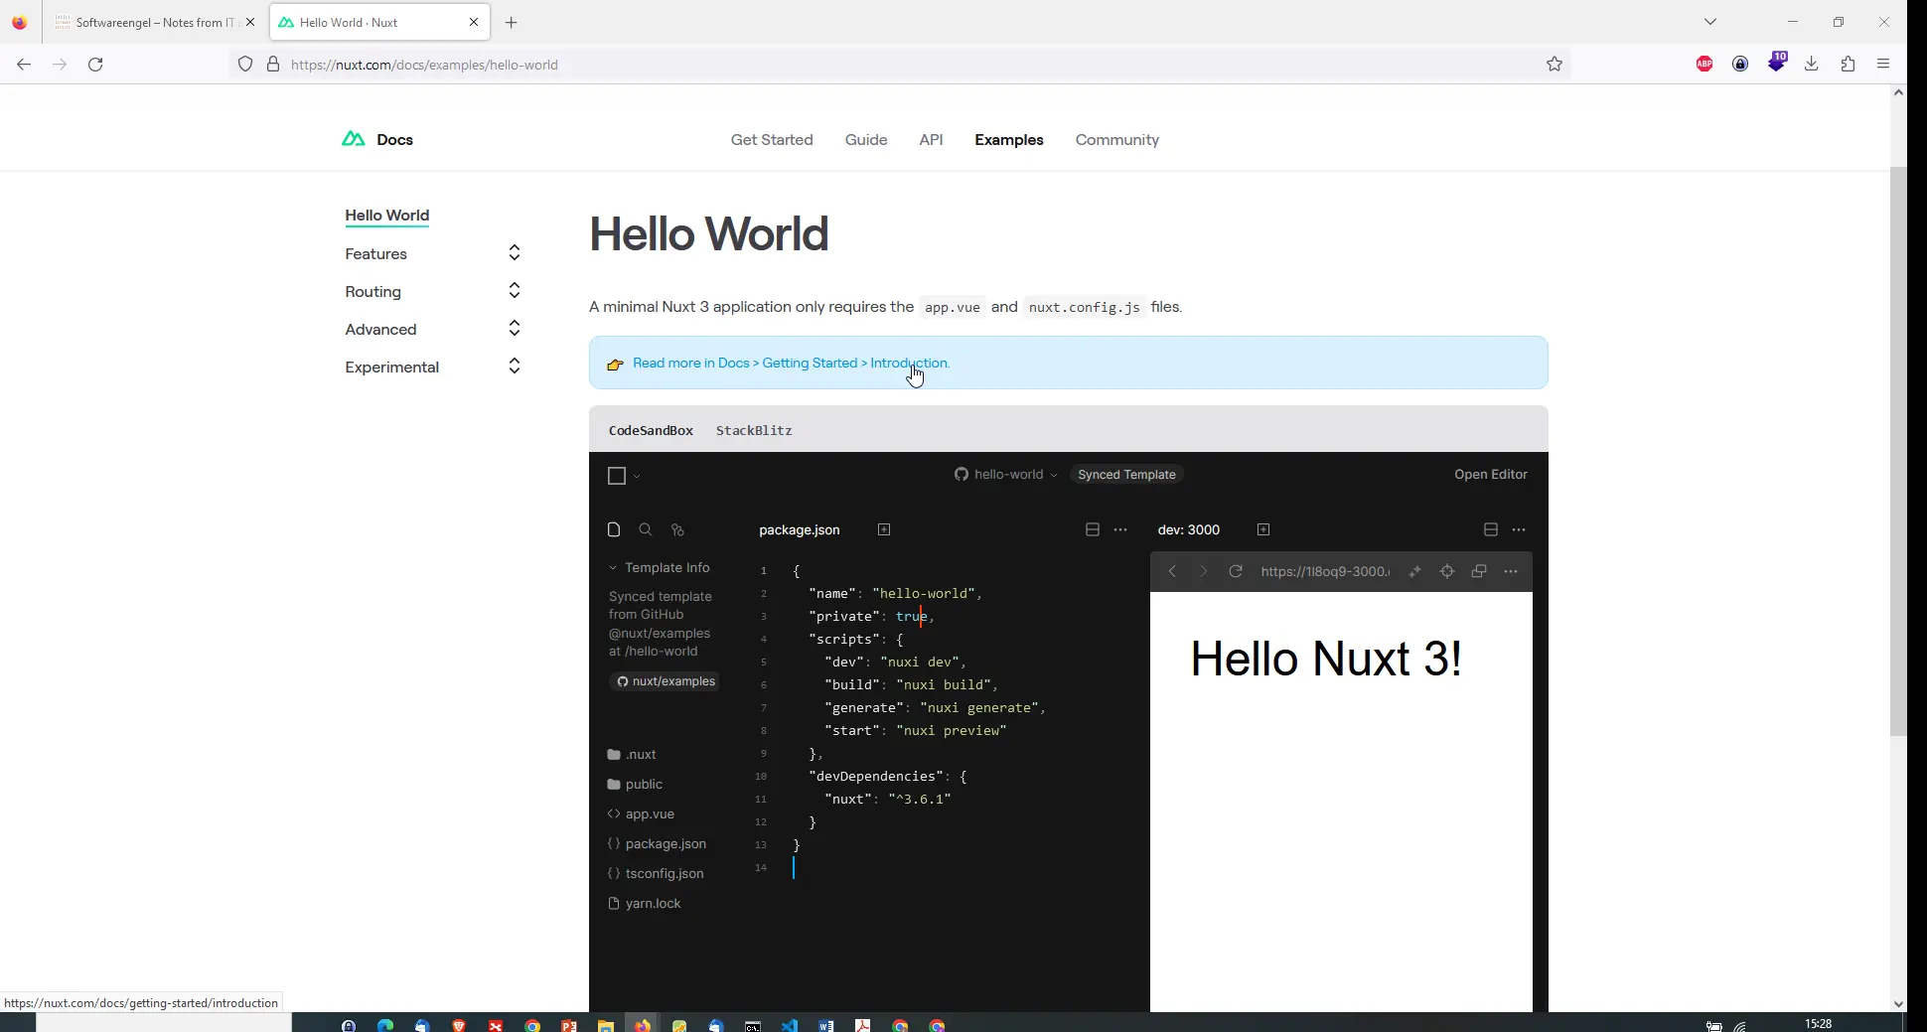Switch to the StackBlitz tab
Image resolution: width=1927 pixels, height=1032 pixels.
(x=754, y=431)
